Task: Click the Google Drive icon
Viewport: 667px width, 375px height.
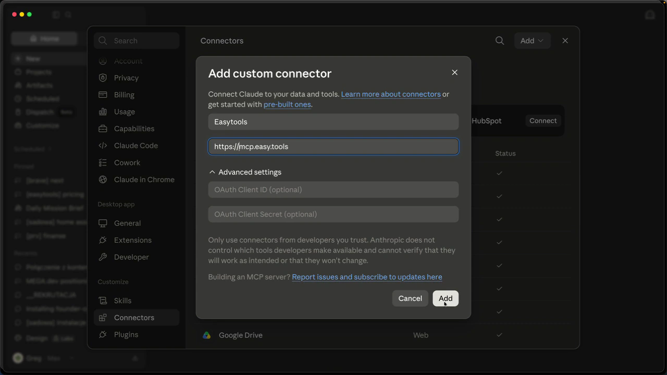Action: tap(207, 335)
